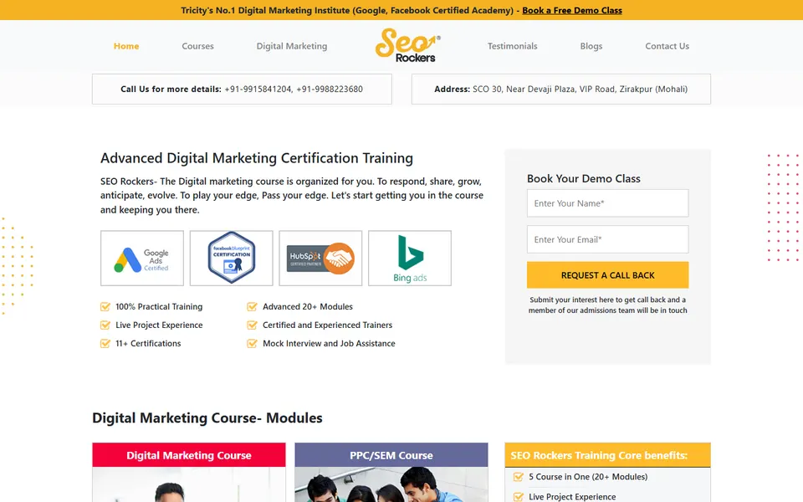Screen dimensions: 803x502
Task: Click the Digital Marketing Course card image
Action: (x=189, y=484)
